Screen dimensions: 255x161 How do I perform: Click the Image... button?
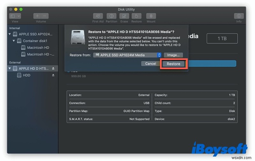(x=173, y=55)
